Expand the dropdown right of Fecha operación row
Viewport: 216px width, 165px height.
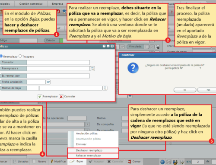87,124
